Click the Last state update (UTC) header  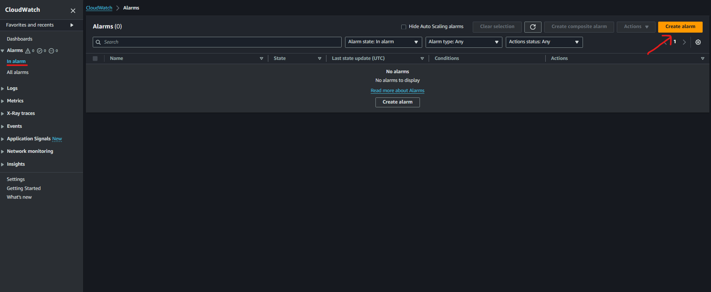(x=358, y=58)
